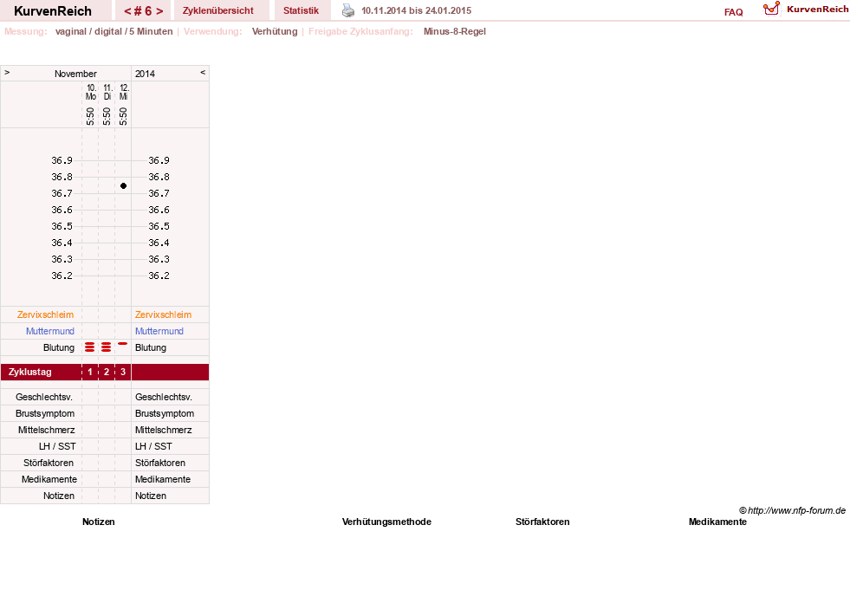Click the right Muttermund label

pyautogui.click(x=159, y=331)
